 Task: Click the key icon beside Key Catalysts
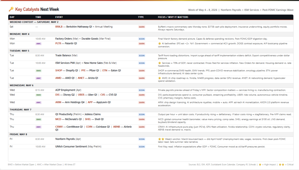click(11, 9)
